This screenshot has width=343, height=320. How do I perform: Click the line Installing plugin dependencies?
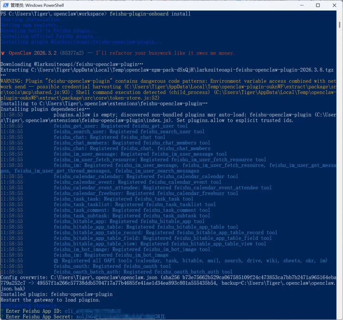click(x=45, y=109)
